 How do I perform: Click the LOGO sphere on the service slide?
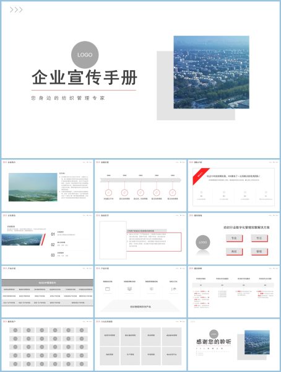coord(203,242)
